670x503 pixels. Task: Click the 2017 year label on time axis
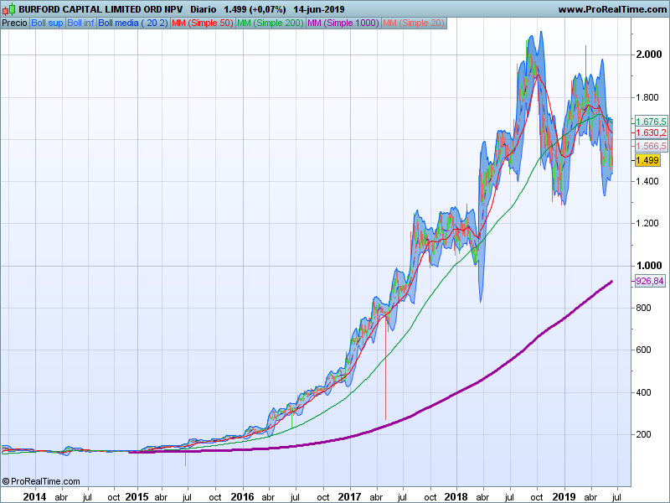point(349,497)
